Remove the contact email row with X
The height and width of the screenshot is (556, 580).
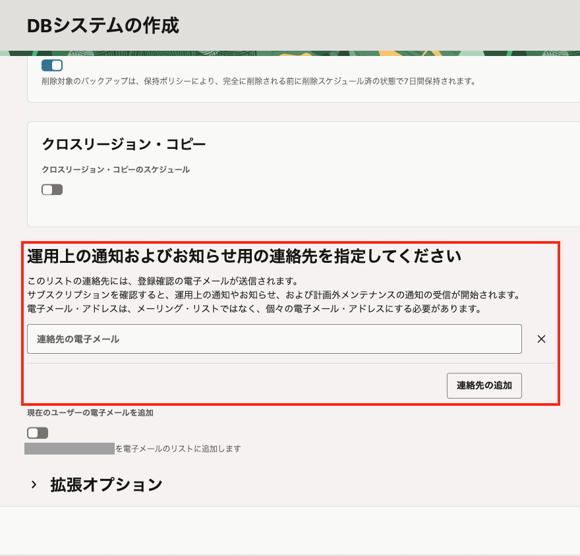[x=541, y=339]
